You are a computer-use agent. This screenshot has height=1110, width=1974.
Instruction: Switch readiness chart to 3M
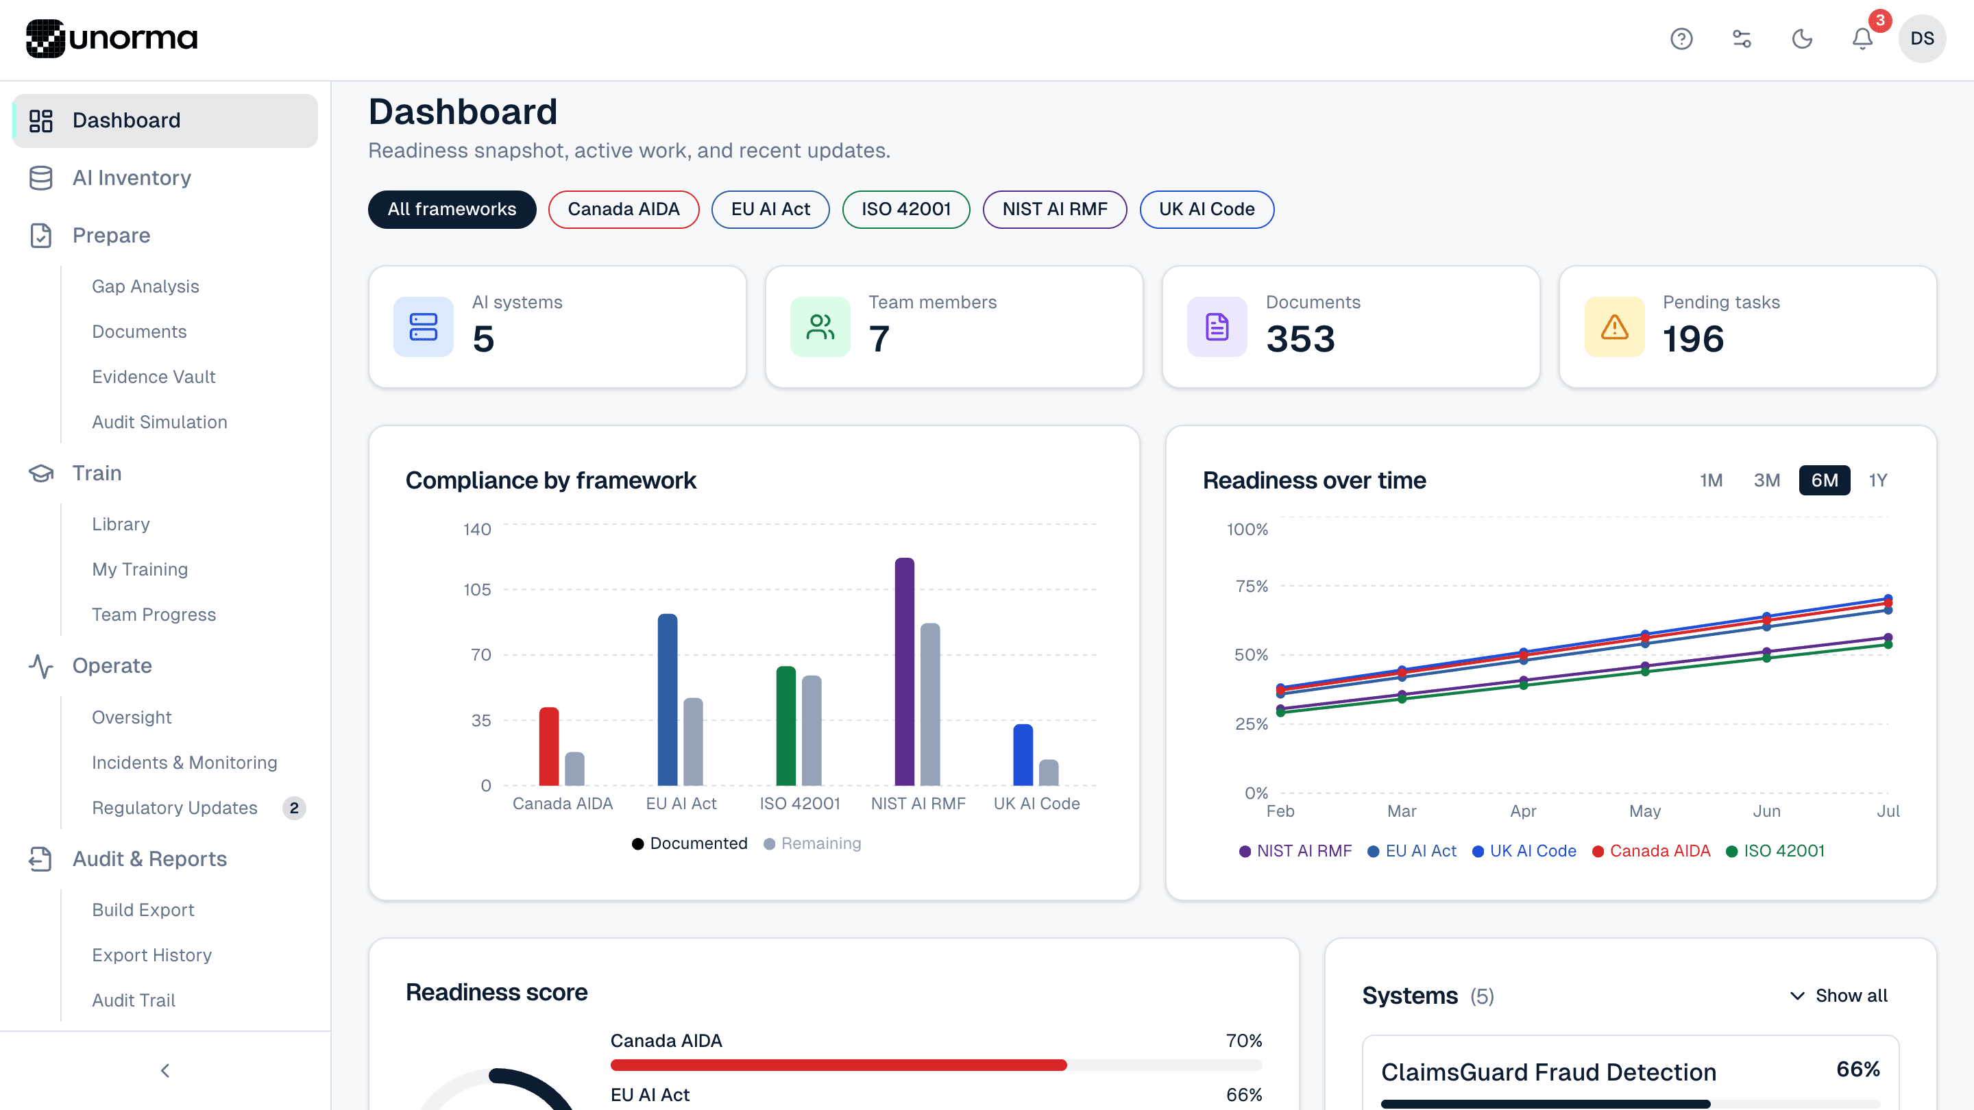pyautogui.click(x=1766, y=480)
